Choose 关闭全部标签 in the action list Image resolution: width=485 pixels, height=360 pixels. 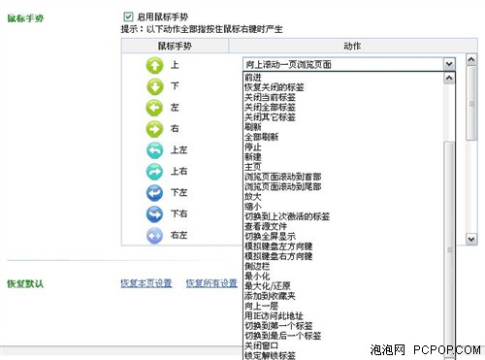tap(270, 107)
